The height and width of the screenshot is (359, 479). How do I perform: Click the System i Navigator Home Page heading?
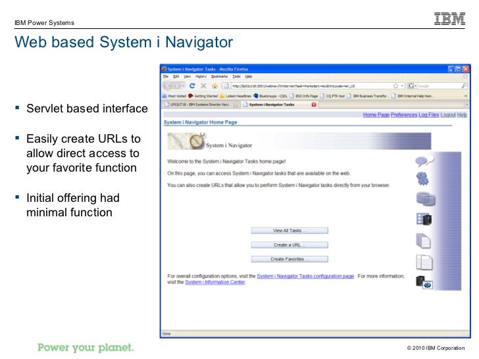point(201,122)
